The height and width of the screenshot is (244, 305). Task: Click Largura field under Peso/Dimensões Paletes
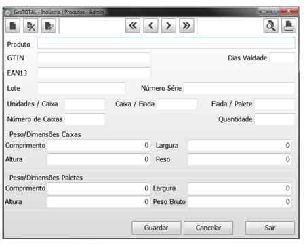[x=240, y=188]
